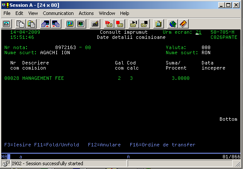Open the File menu
This screenshot has height=169, width=243.
click(x=7, y=13)
